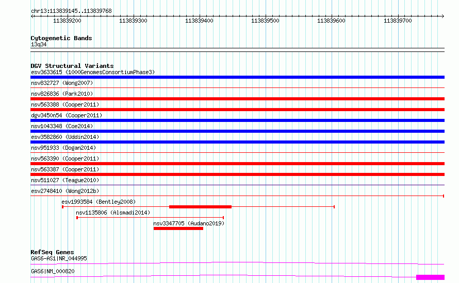
Task: Click the 113839400 ruler position label
Action: [x=200, y=21]
